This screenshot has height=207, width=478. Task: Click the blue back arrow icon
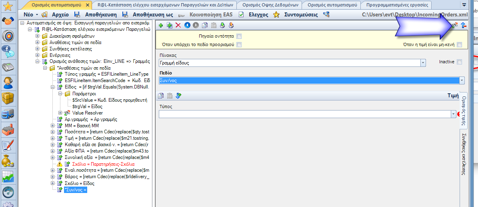(x=187, y=25)
